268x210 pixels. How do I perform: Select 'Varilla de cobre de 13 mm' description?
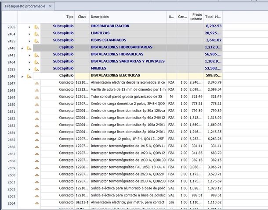(128, 90)
